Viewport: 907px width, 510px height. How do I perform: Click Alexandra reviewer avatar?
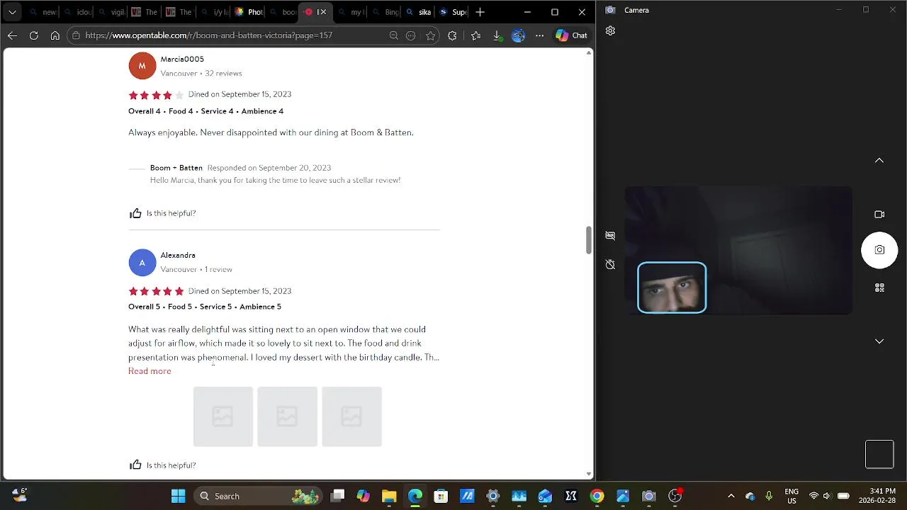(x=142, y=263)
